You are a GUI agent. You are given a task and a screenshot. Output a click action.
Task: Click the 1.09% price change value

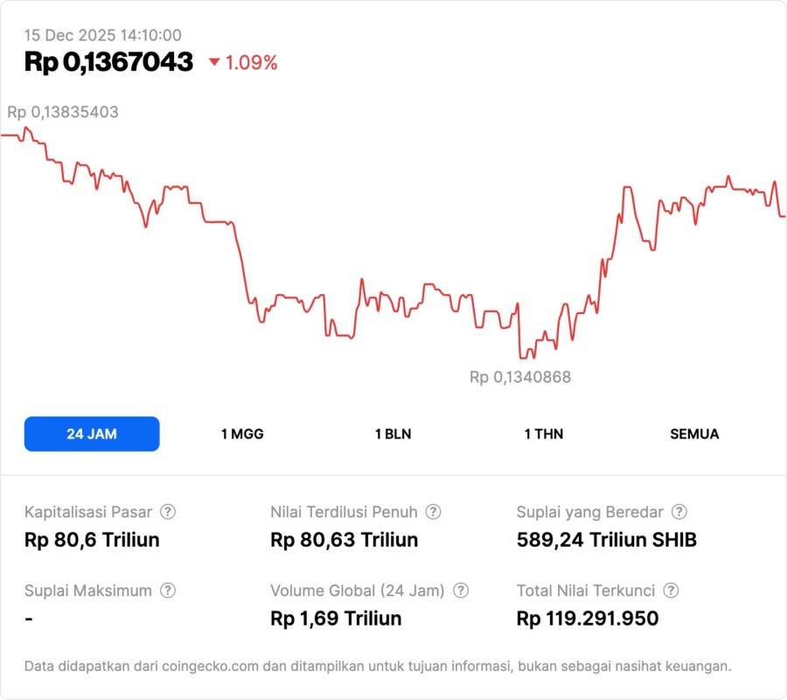point(252,63)
